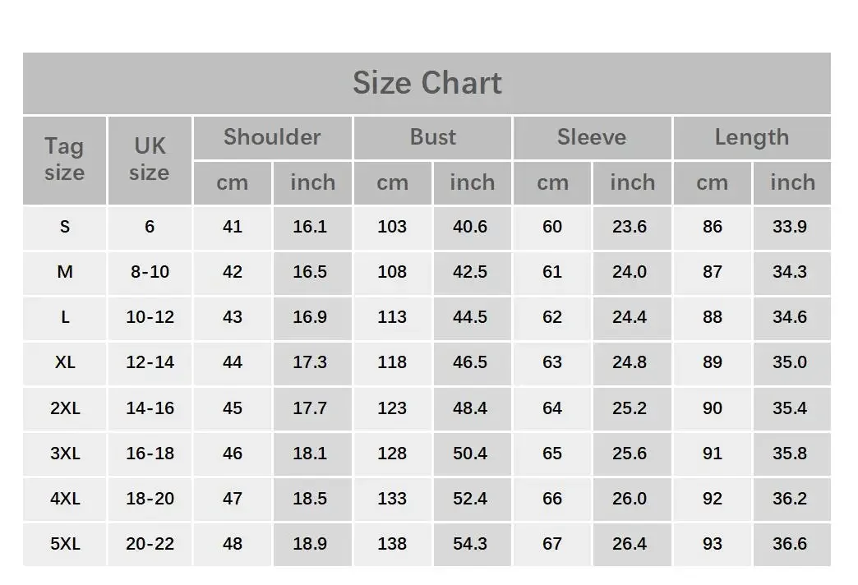Screen dimensions: 858x585
Task: Select the Tag size column header
Action: click(x=65, y=160)
